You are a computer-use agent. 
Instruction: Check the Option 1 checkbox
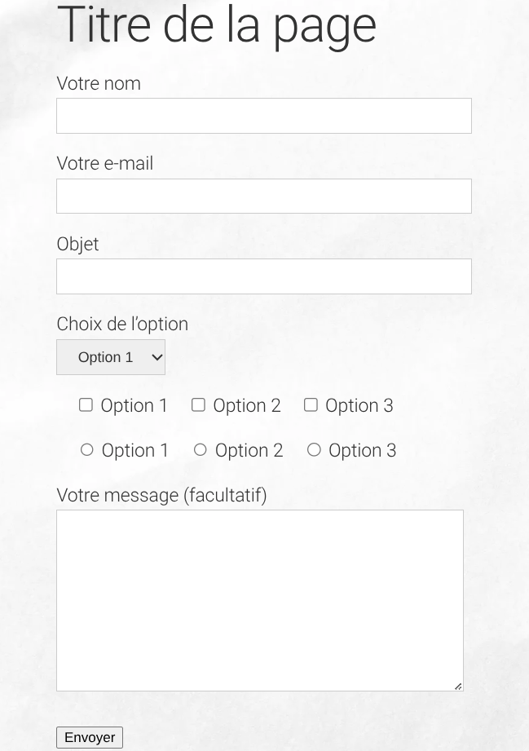(86, 404)
